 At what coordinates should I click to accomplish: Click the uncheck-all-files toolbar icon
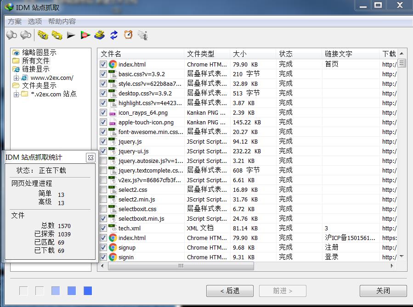click(x=57, y=35)
